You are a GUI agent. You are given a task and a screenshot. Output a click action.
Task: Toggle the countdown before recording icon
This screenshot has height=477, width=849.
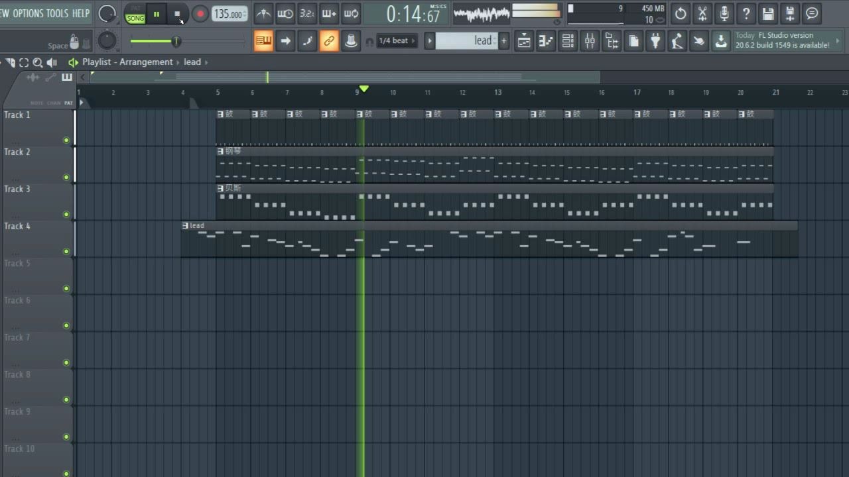click(x=307, y=13)
